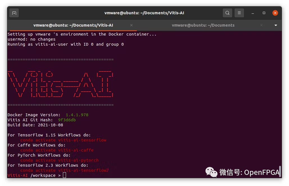Switch to the ~/Documents/Vitis-AI tab
The width and height of the screenshot is (289, 186).
(x=73, y=25)
